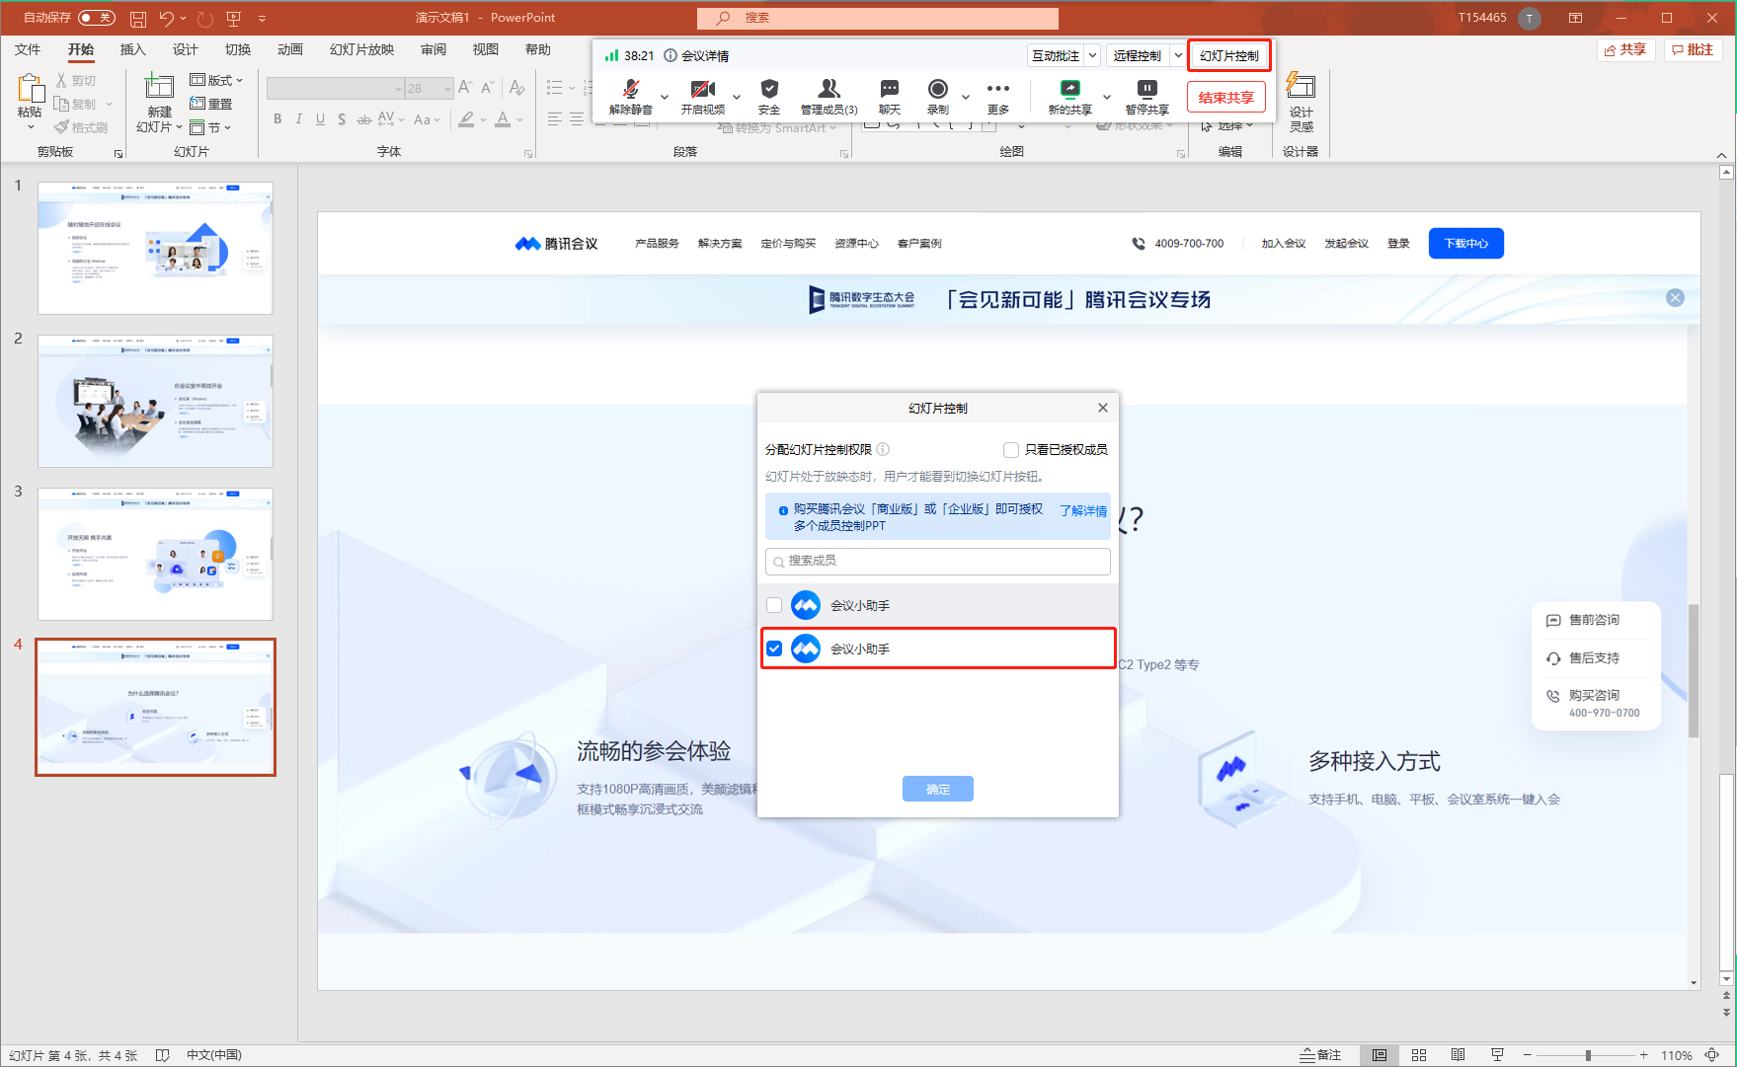Screen dimensions: 1737x1067
Task: Open meeting details info icon
Action: click(671, 55)
